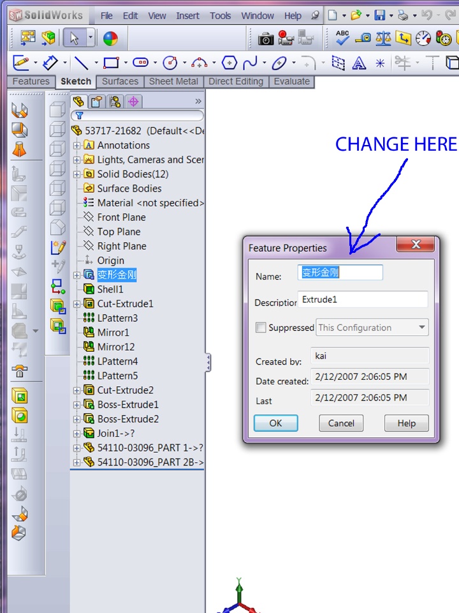The height and width of the screenshot is (613, 459).
Task: Click the panel collapse handle
Action: 208,363
